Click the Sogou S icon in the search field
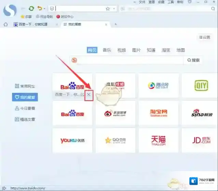This screenshot has height=191, width=218. 74,60
